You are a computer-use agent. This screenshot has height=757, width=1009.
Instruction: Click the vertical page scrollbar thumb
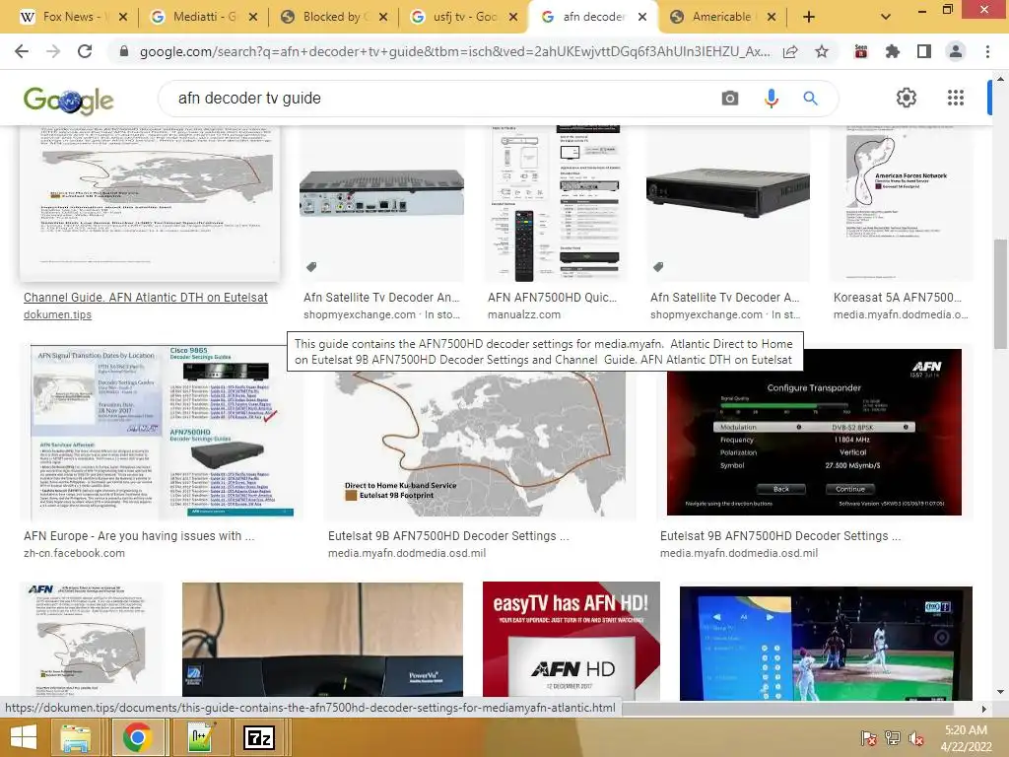pyautogui.click(x=1000, y=294)
